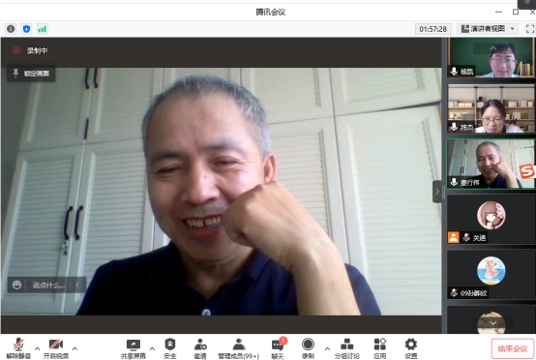Open the meeting info icon
Screen dimensions: 536x360
coord(11,29)
